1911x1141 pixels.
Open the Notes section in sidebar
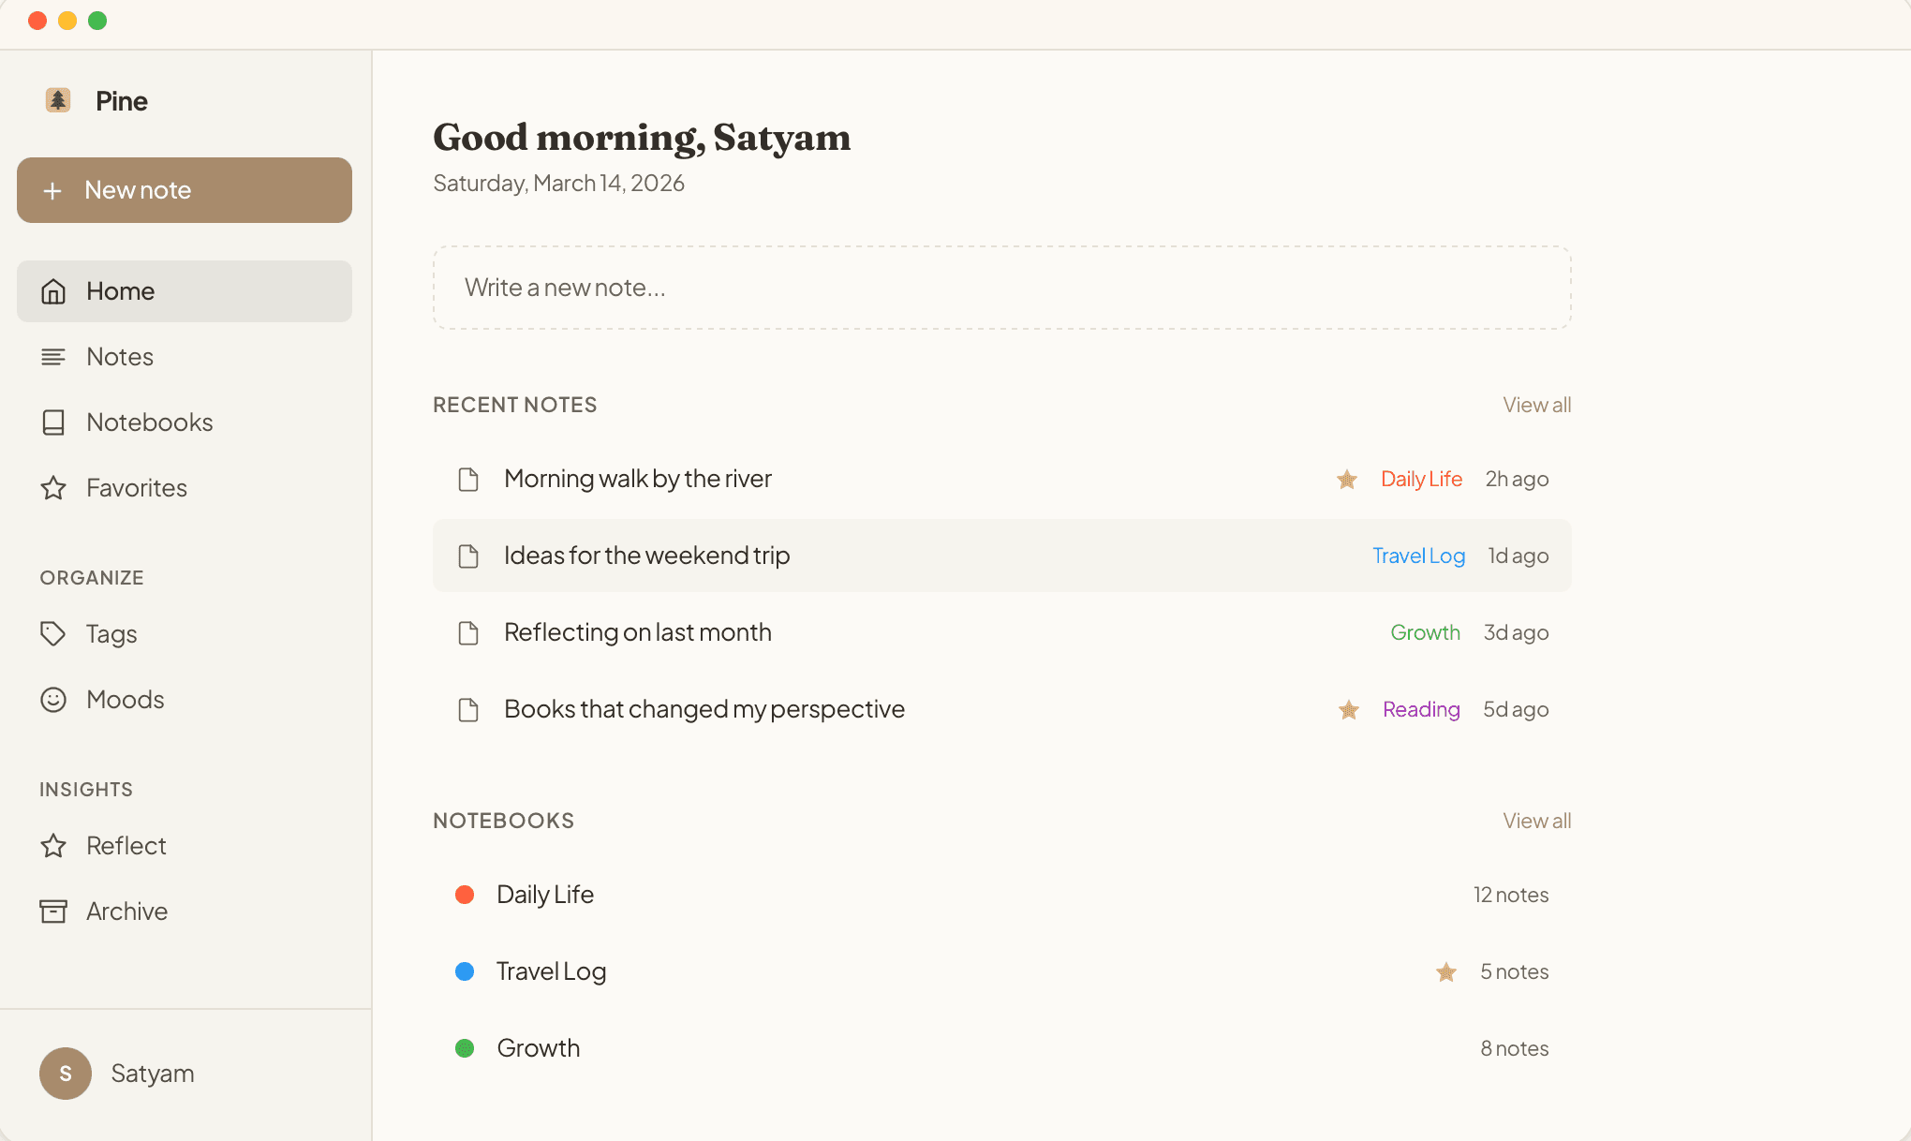click(185, 357)
